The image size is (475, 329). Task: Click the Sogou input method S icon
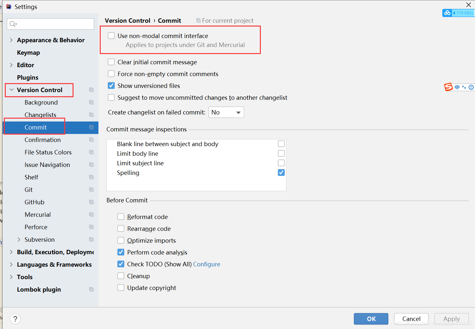tap(448, 87)
